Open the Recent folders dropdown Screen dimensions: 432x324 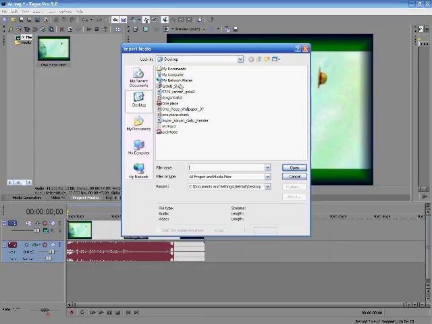[x=267, y=186]
